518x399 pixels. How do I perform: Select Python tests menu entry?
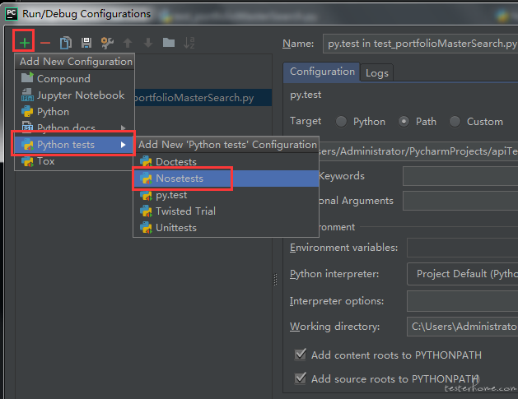click(x=74, y=145)
